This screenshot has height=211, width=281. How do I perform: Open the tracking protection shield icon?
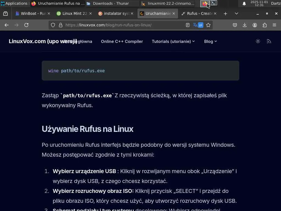pos(53,25)
